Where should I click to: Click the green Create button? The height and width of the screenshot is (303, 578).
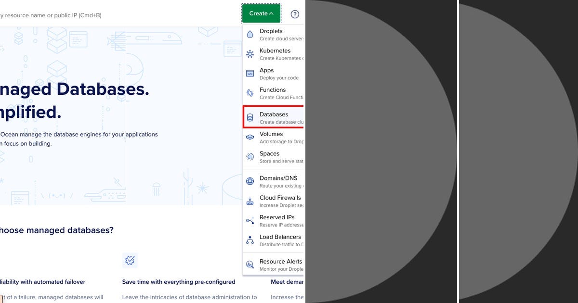click(261, 13)
